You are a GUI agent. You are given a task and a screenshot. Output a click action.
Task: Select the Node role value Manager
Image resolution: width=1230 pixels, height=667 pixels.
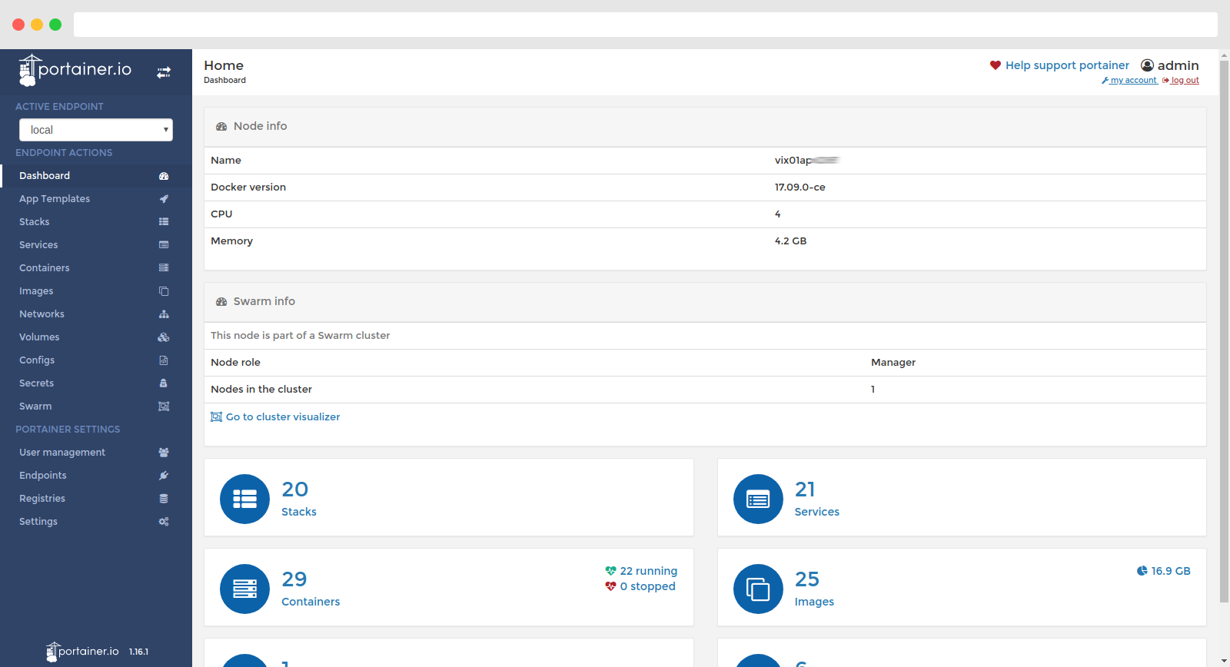[x=893, y=363]
